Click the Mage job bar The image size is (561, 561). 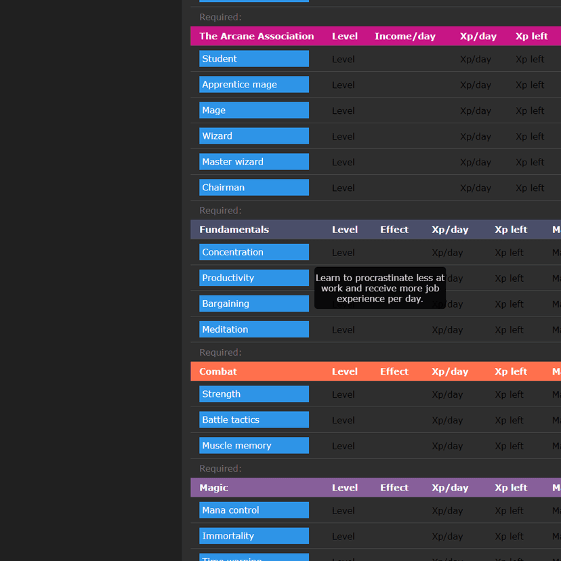[253, 110]
